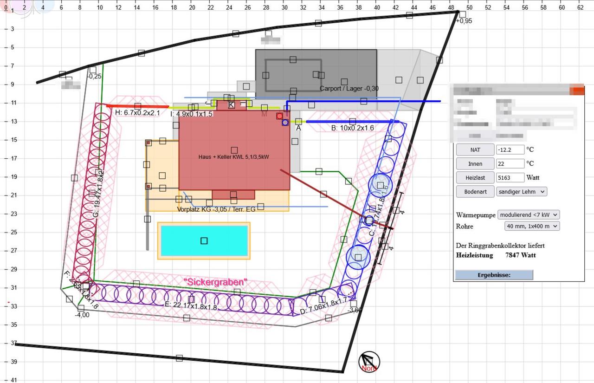
Task: Select the trench label G: 19.47x1.8x2
Action: (x=99, y=194)
